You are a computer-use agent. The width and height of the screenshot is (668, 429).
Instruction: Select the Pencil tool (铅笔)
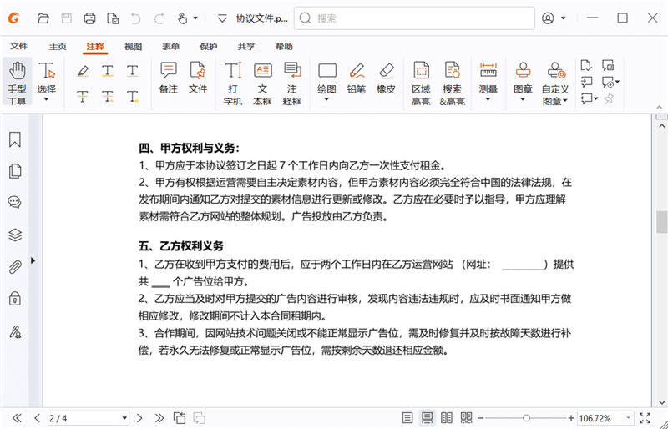[357, 78]
